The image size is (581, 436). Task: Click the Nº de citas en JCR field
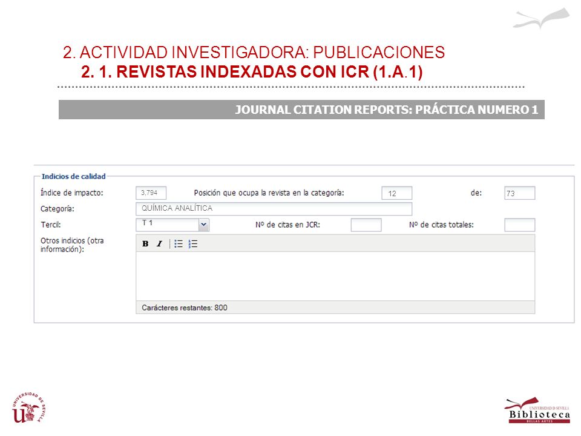pos(366,225)
